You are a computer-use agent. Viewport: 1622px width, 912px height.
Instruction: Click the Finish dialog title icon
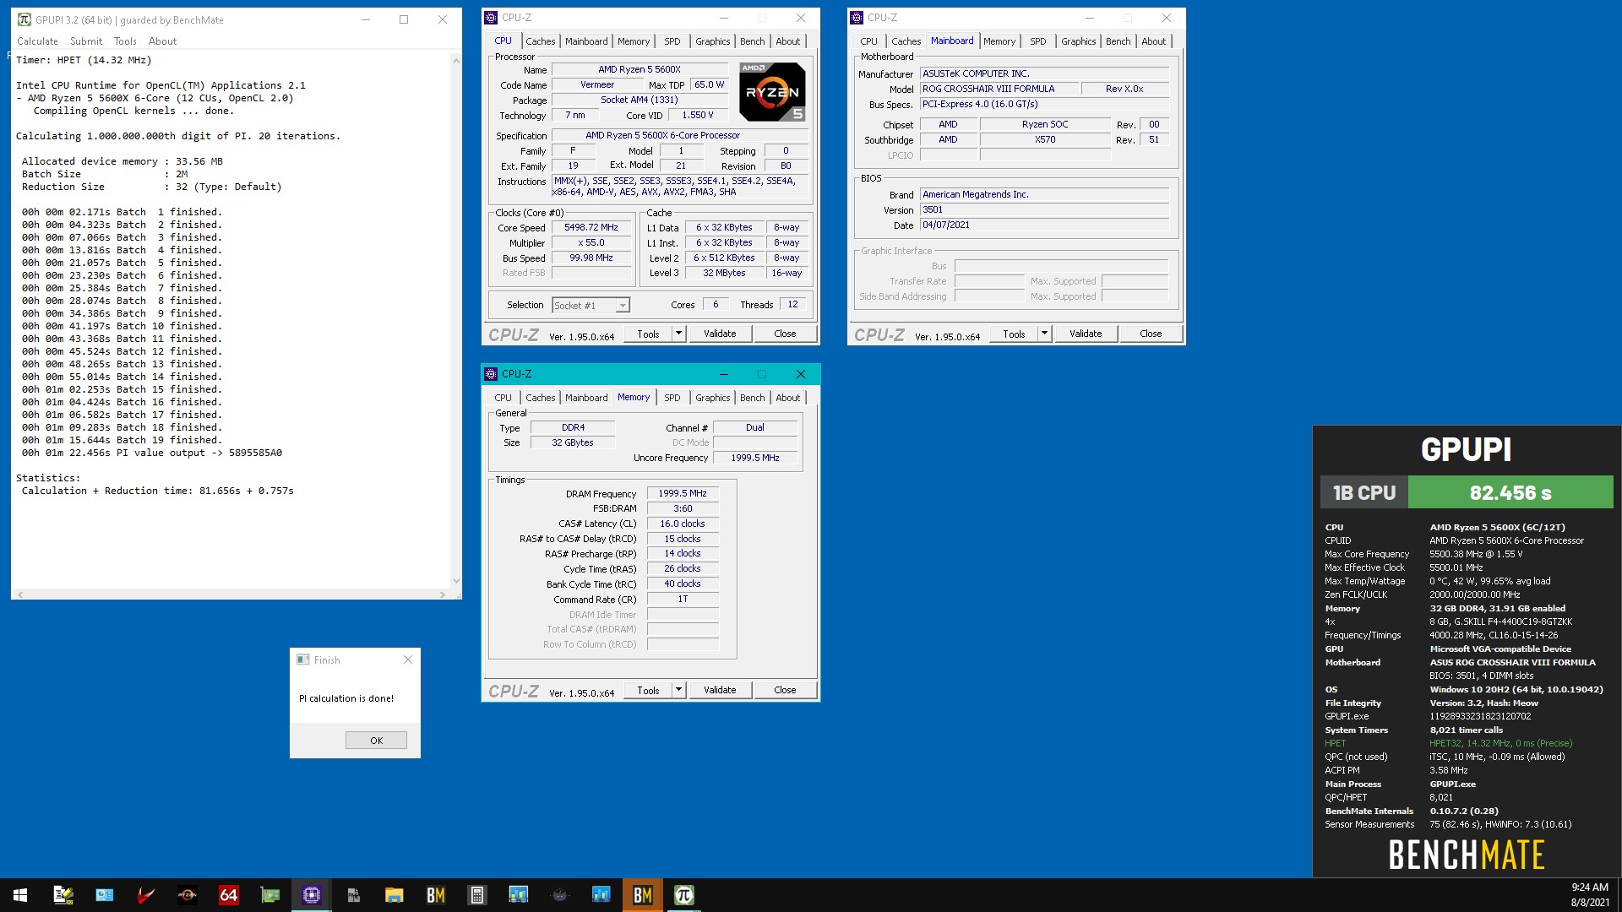coord(303,660)
